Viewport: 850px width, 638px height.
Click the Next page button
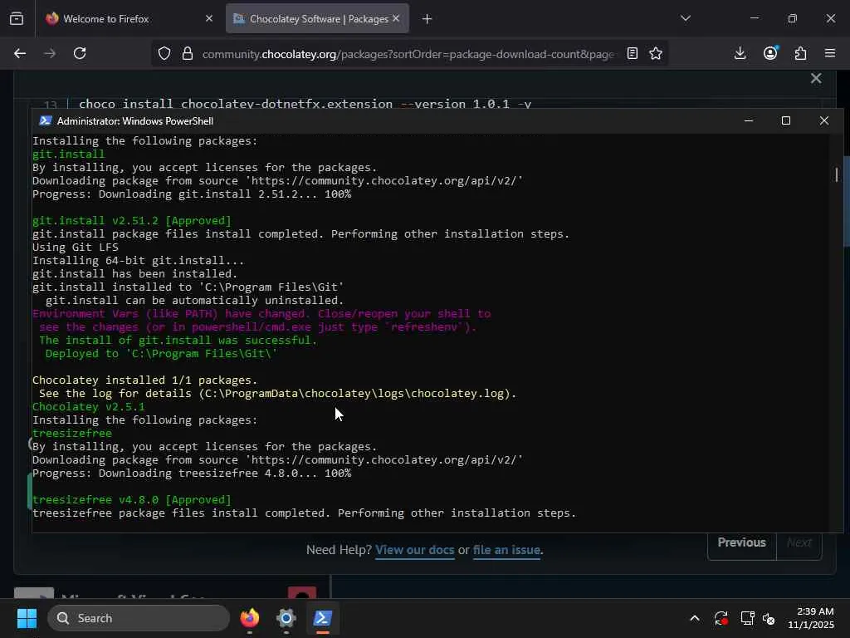[x=799, y=542]
